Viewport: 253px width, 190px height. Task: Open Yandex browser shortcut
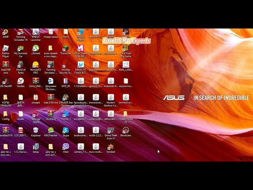[x=21, y=83]
